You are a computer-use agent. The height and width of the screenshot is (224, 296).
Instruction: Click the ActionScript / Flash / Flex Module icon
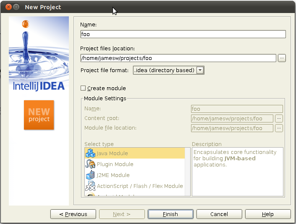90,186
